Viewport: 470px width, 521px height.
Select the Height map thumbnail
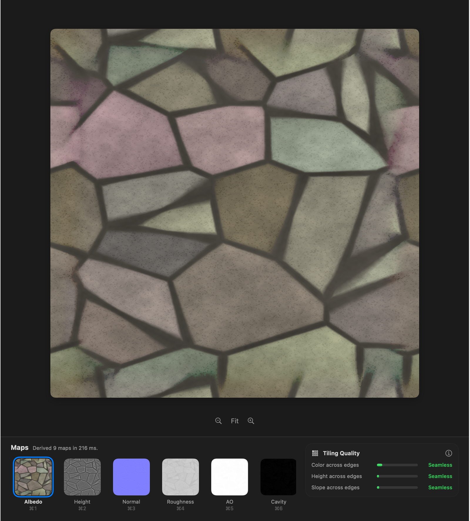pos(82,477)
